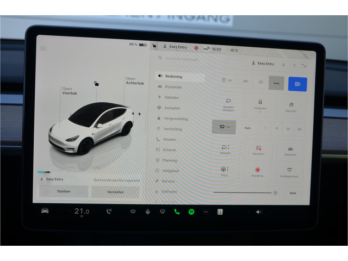The width and height of the screenshot is (348, 261).
Task: Open Easy Entry profile selector in settings header
Action: [264, 64]
